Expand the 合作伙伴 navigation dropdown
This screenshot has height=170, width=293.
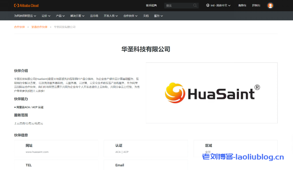(x=131, y=16)
